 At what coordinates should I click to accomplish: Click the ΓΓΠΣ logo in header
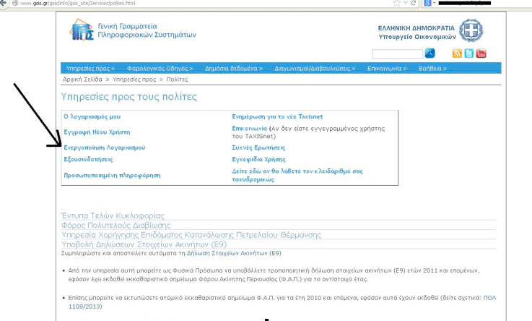tap(82, 31)
